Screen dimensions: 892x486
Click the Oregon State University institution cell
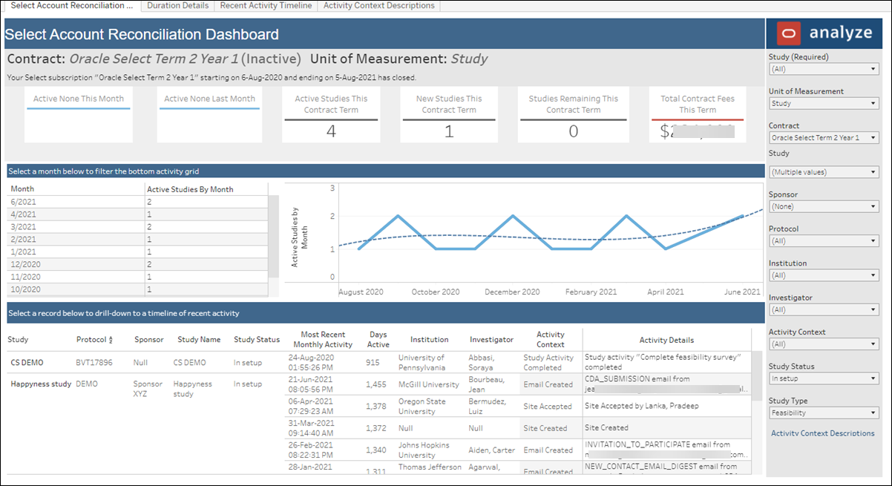[x=422, y=406]
